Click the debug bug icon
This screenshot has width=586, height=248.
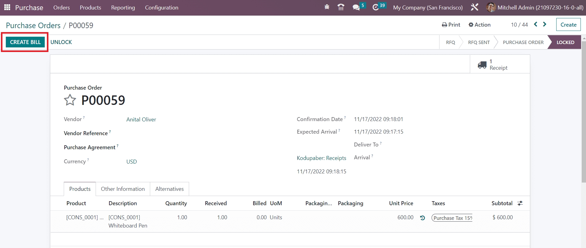click(x=327, y=7)
